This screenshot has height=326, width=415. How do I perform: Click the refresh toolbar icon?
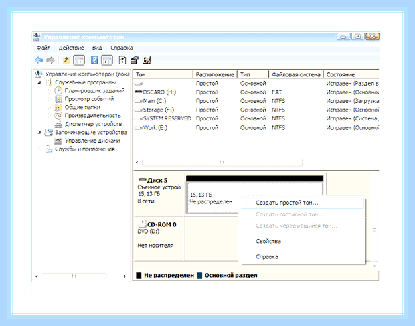(122, 60)
